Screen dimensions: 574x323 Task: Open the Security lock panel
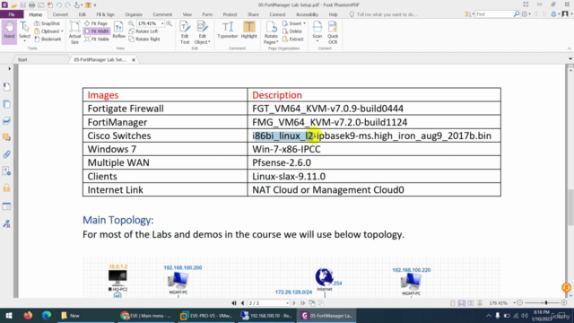(x=6, y=188)
